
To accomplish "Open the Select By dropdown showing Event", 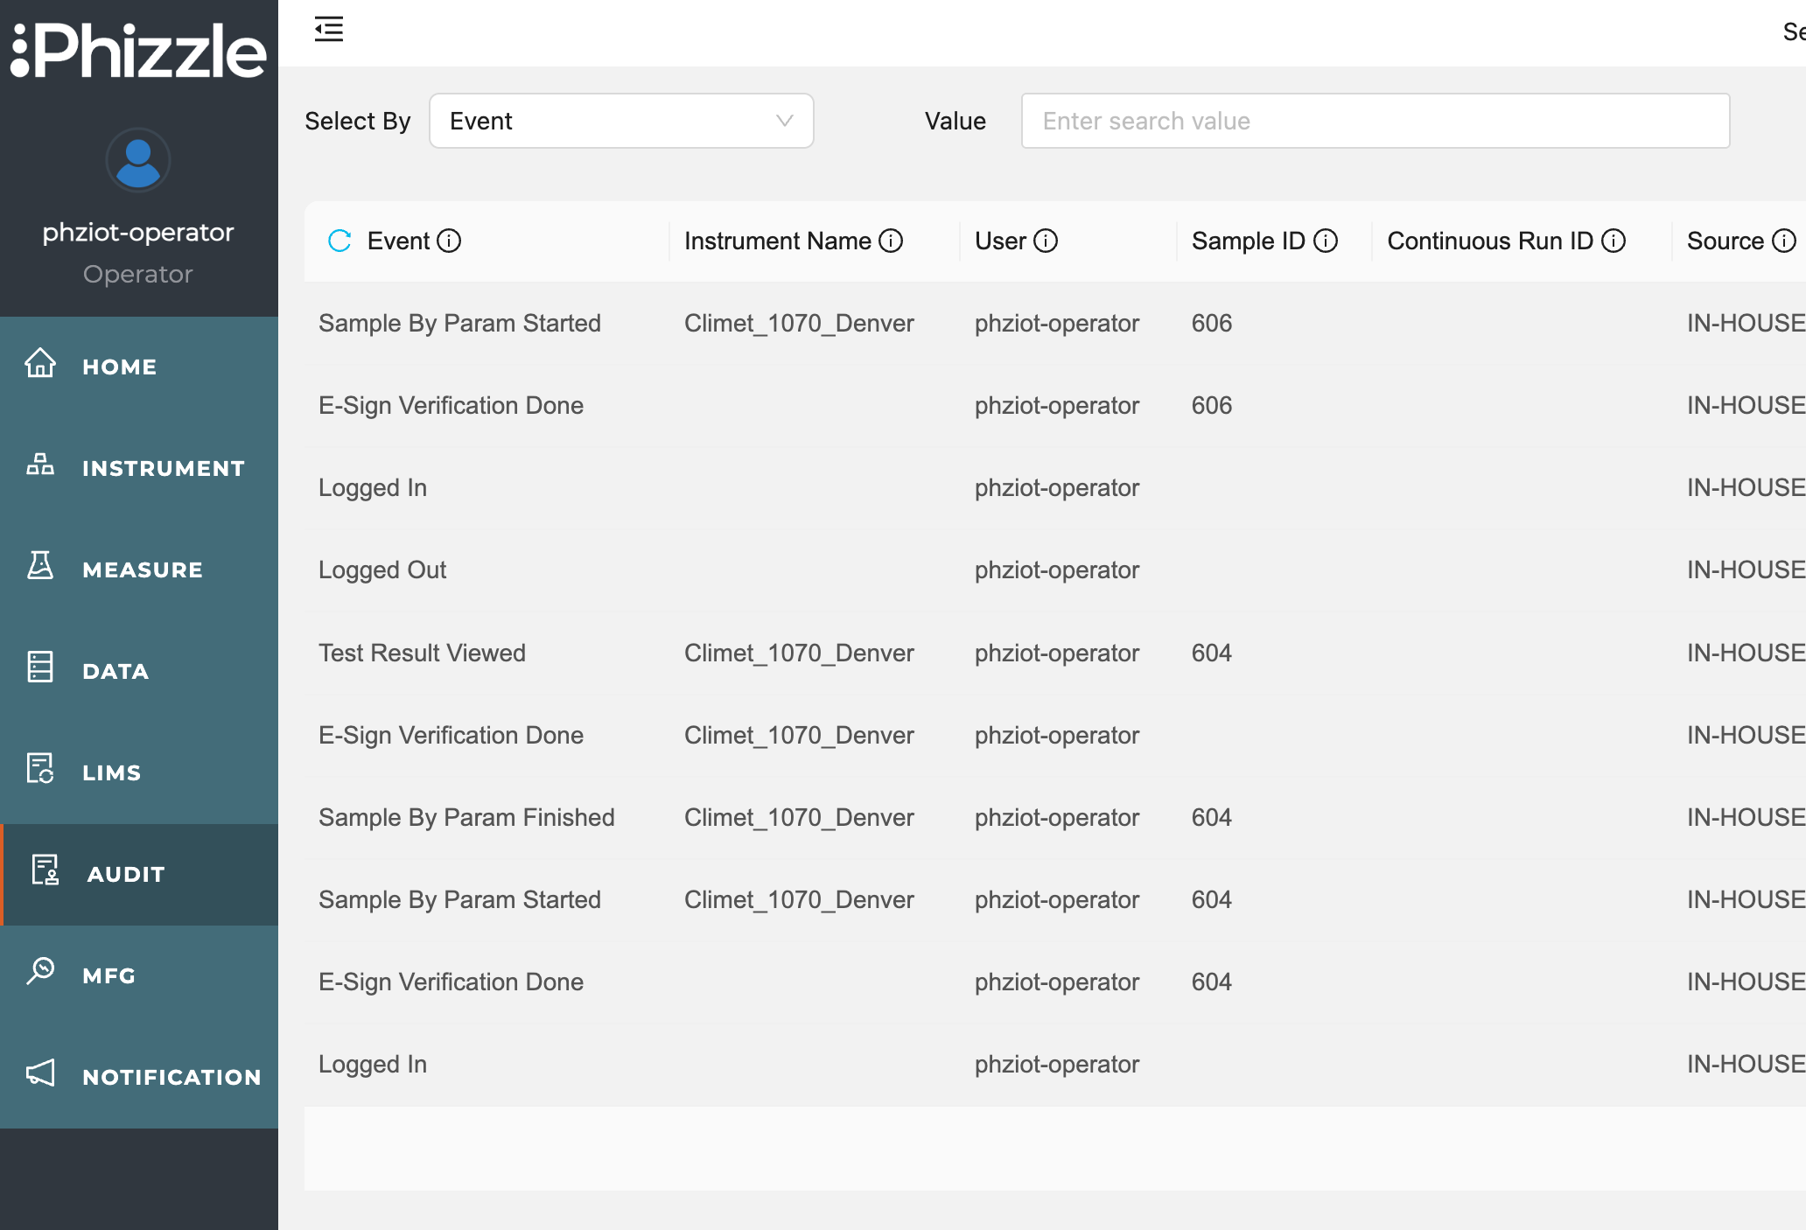I will coord(620,121).
